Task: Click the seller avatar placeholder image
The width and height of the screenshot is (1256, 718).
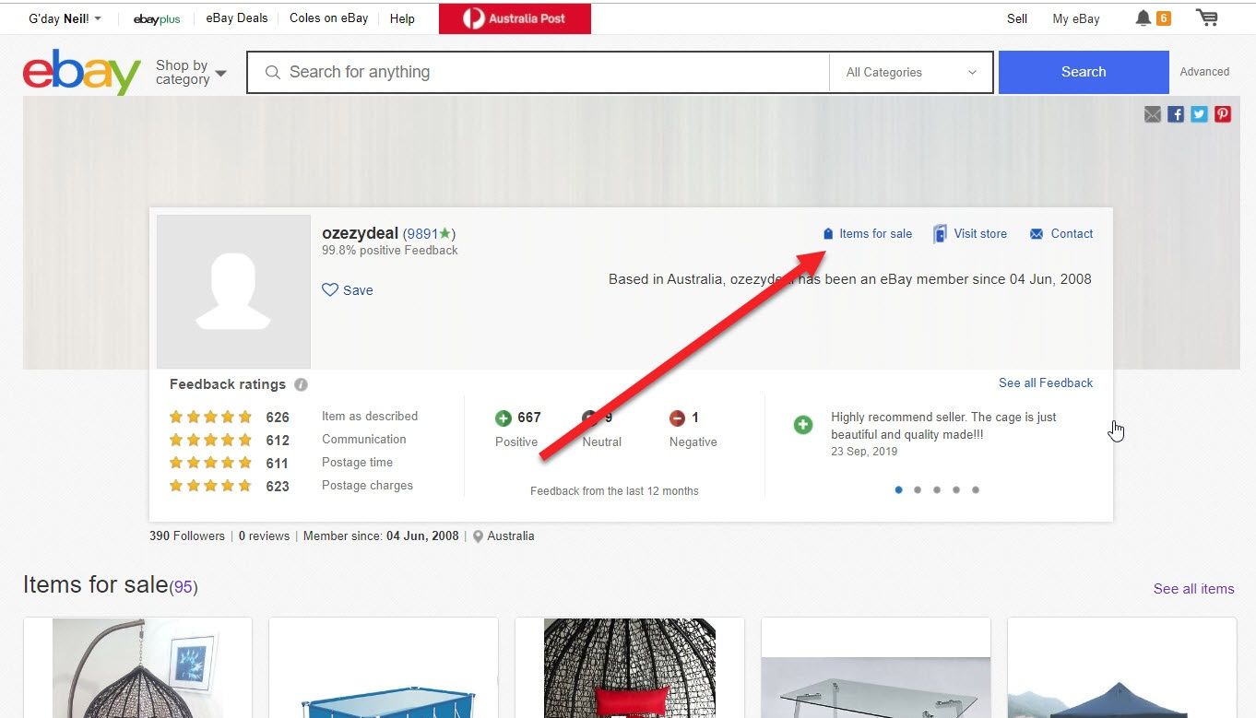Action: pyautogui.click(x=233, y=291)
